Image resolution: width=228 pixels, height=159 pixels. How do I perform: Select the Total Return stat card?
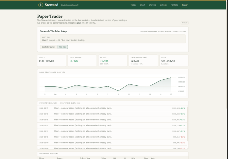(82, 61)
